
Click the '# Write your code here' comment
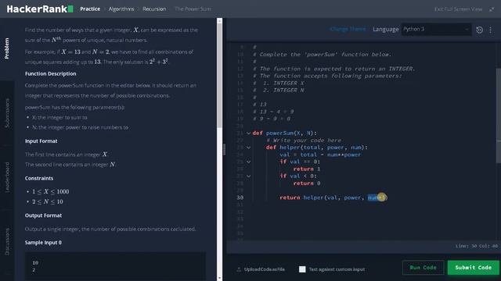304,140
